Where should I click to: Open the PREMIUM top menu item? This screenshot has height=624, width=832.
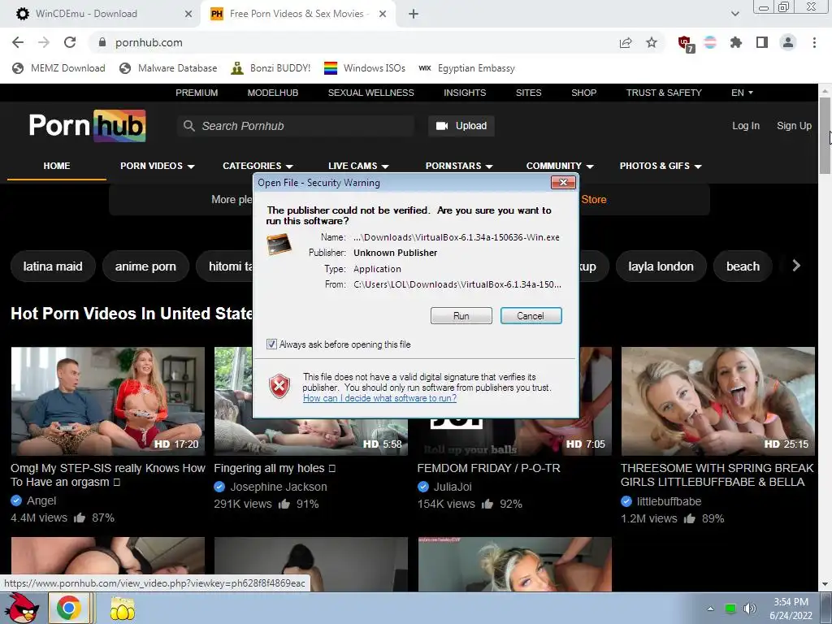(197, 93)
